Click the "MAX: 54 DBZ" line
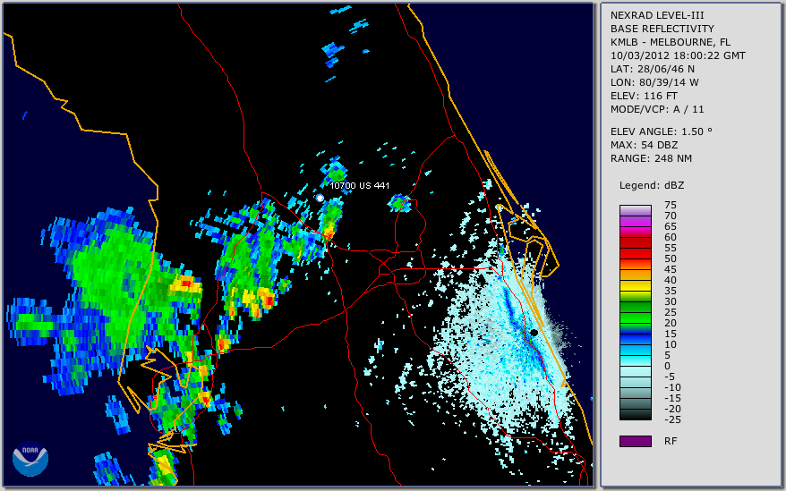 click(644, 145)
